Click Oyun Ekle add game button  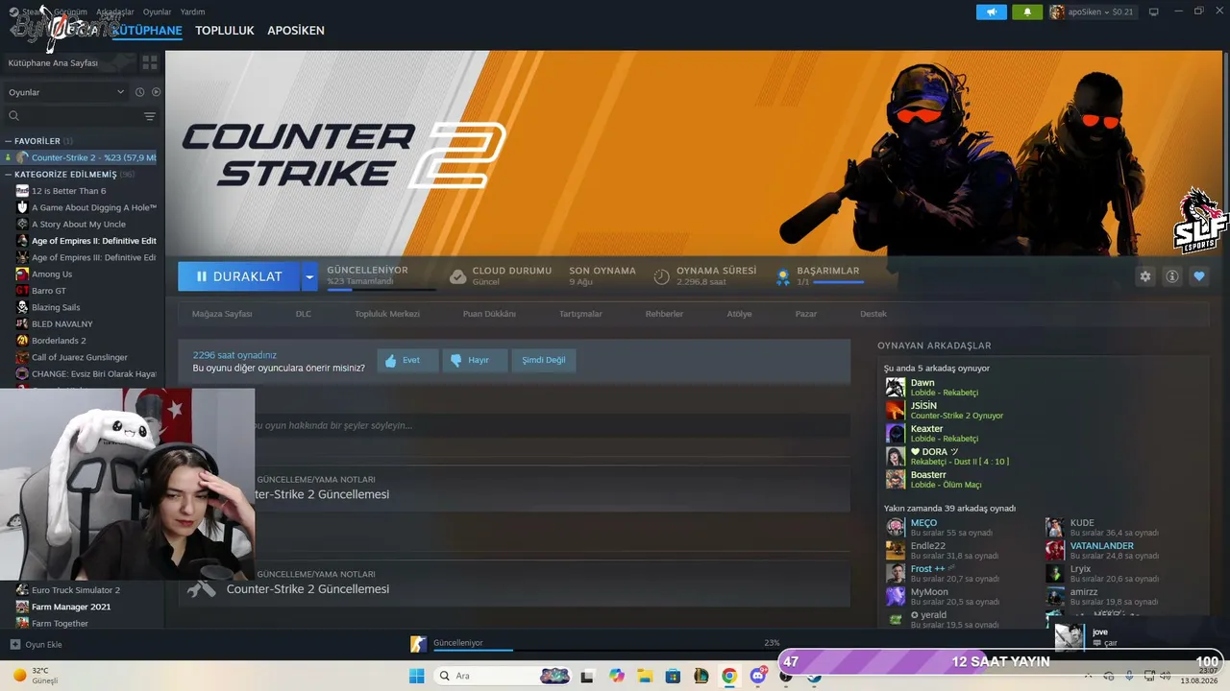click(x=37, y=645)
